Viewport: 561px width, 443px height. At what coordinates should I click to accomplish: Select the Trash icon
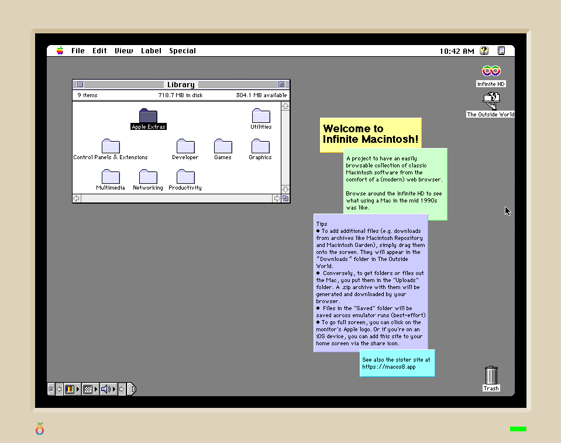pyautogui.click(x=491, y=375)
